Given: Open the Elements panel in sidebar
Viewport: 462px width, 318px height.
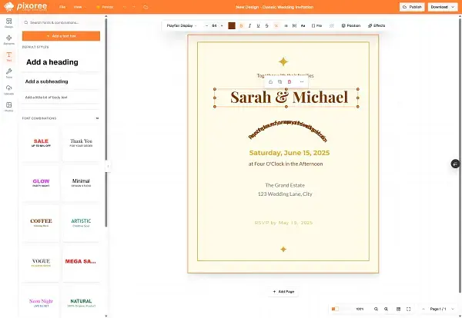Looking at the screenshot, I should pos(8,41).
